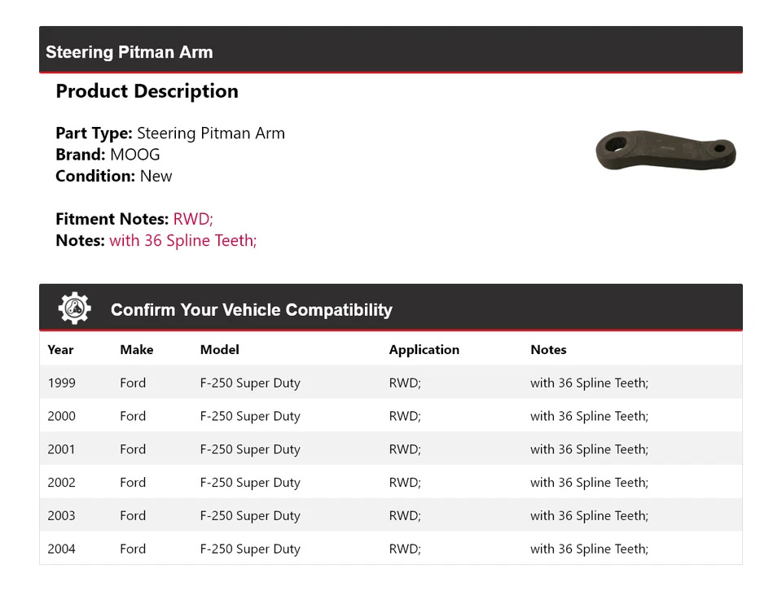The height and width of the screenshot is (591, 782).
Task: Click the 2004 row spline notes cell
Action: point(589,549)
